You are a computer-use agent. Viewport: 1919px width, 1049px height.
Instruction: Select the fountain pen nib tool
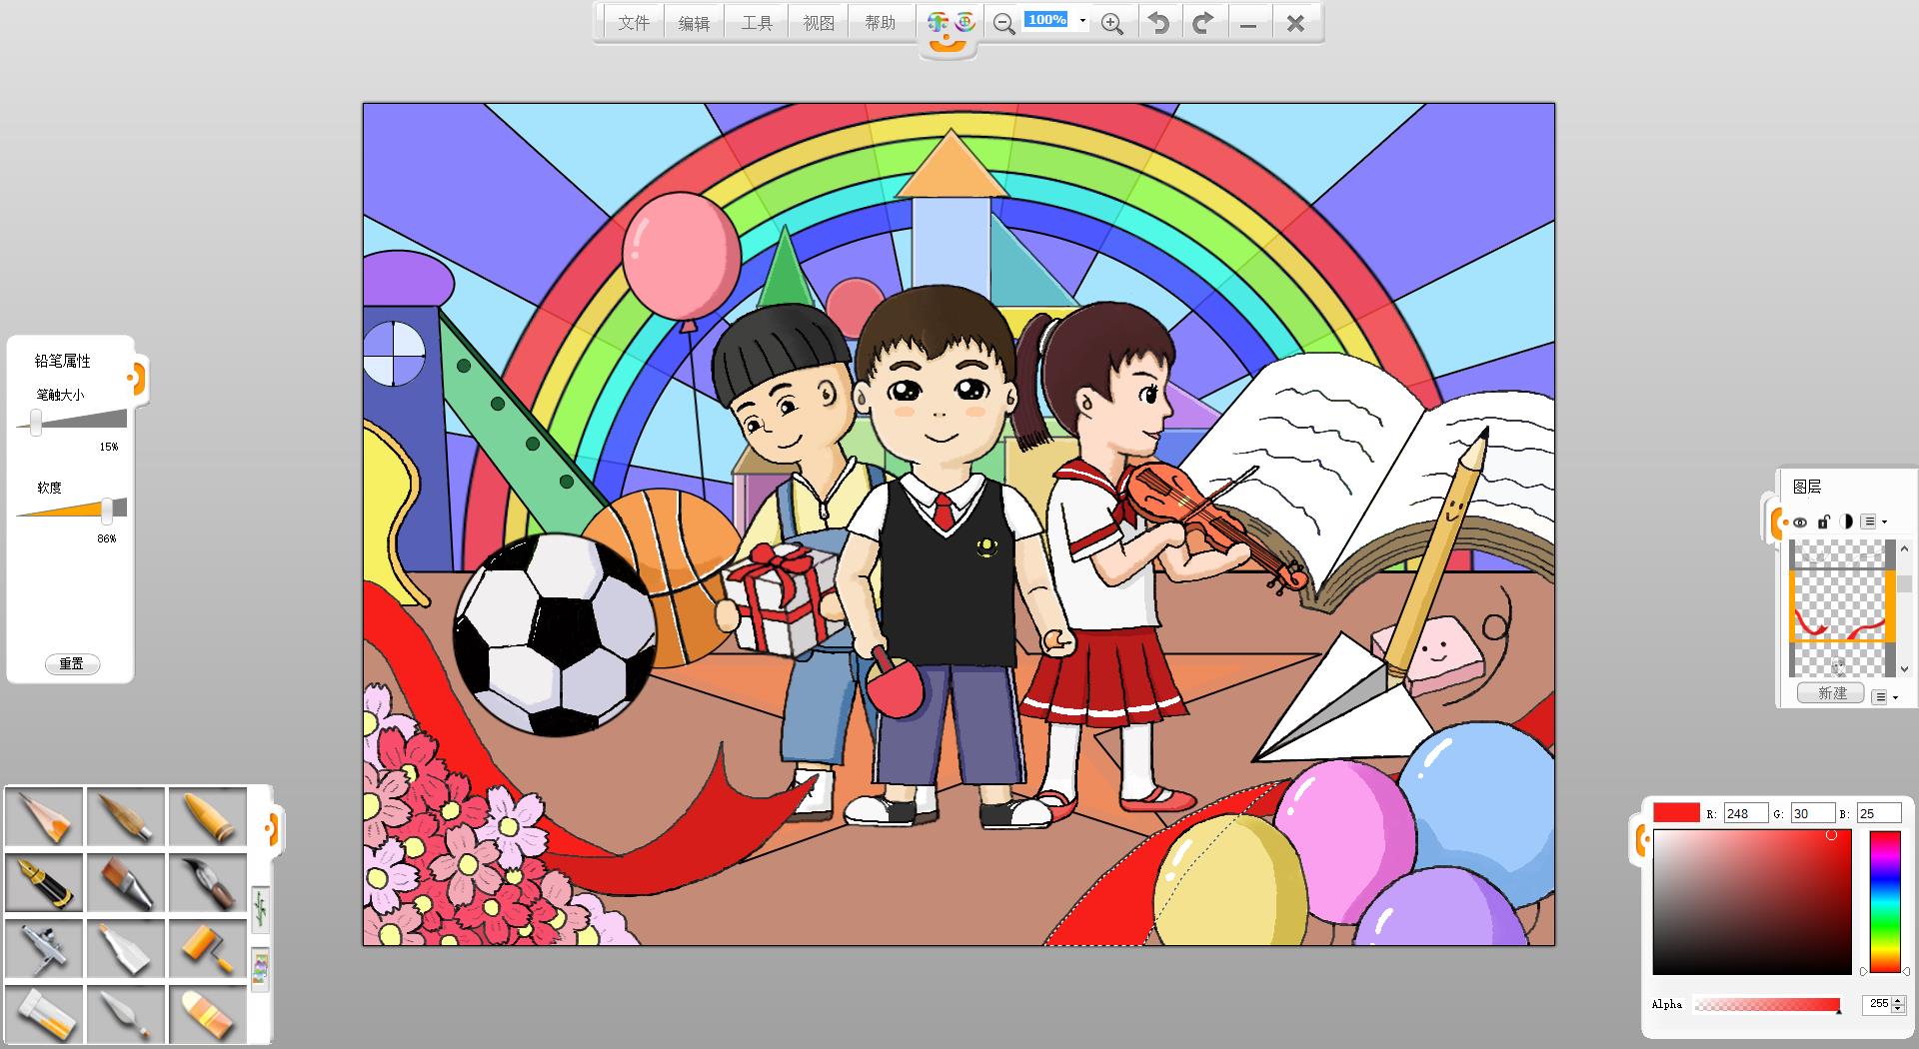44,882
